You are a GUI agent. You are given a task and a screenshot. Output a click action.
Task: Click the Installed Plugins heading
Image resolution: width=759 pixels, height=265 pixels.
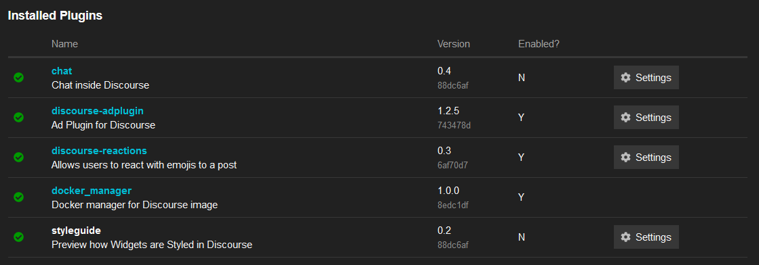click(x=55, y=16)
